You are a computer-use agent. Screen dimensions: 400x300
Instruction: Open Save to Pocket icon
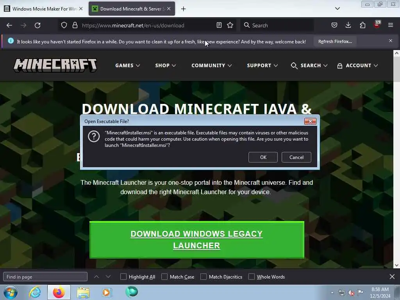point(334,25)
